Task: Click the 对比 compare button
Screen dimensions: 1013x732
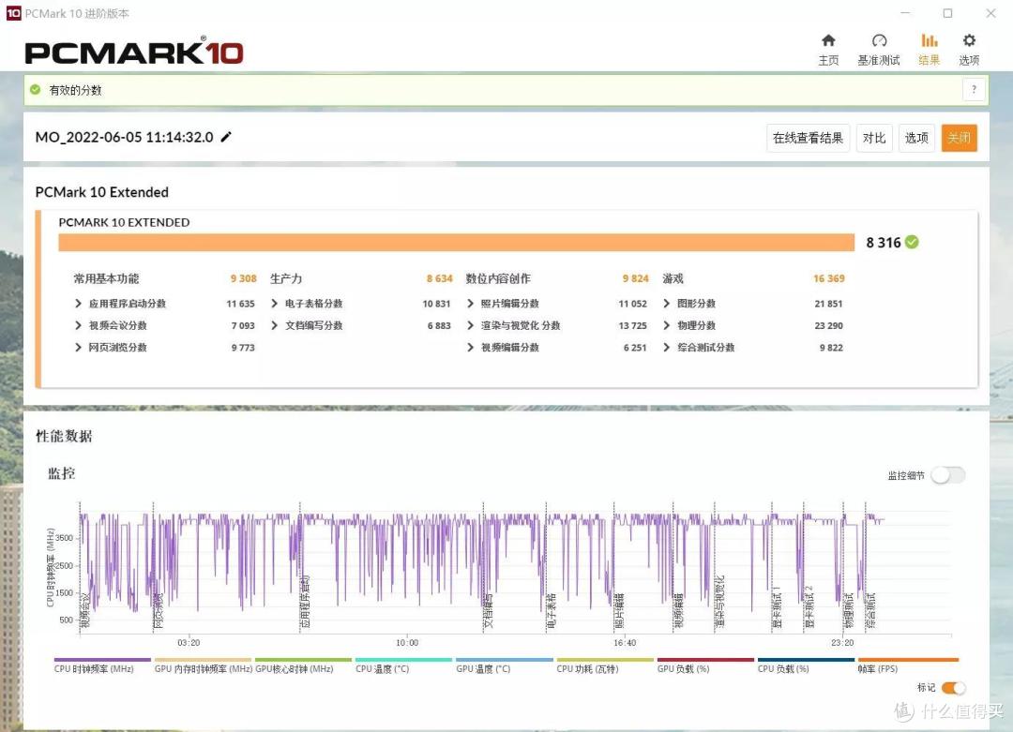Action: [874, 138]
